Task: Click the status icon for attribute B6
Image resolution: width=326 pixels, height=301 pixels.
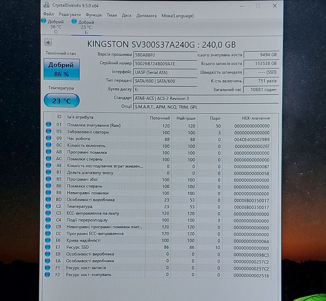Action: (48, 186)
